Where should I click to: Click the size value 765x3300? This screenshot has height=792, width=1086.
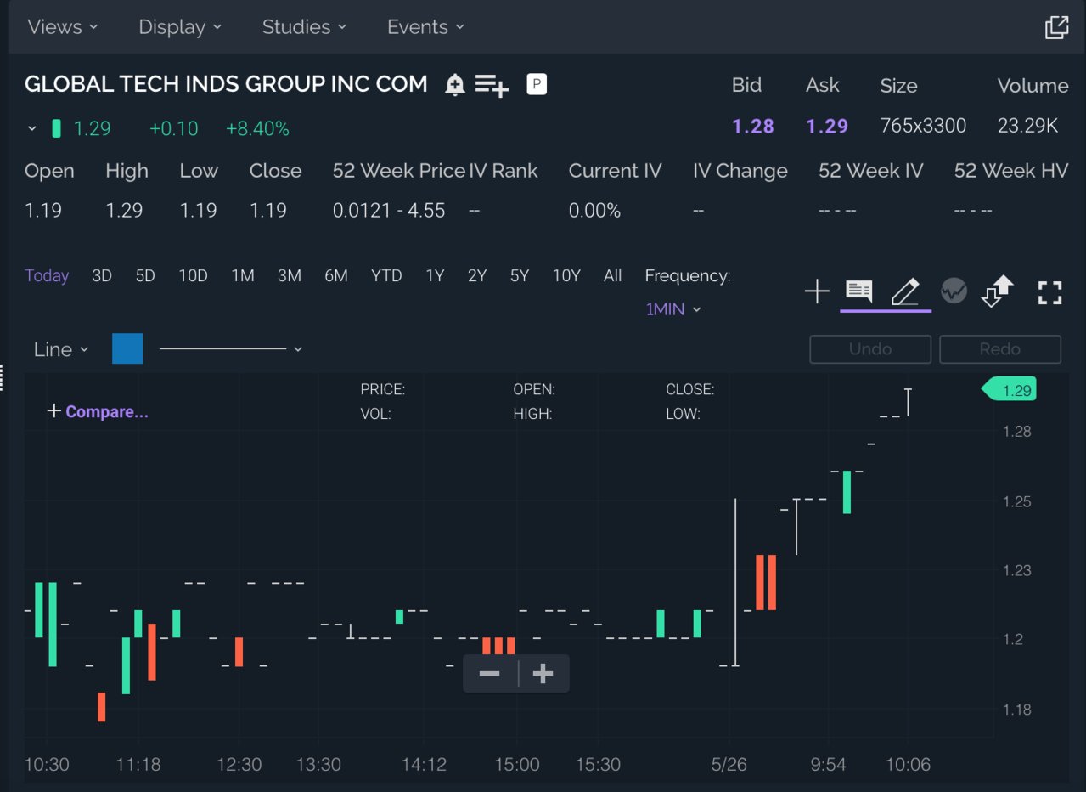pyautogui.click(x=923, y=127)
